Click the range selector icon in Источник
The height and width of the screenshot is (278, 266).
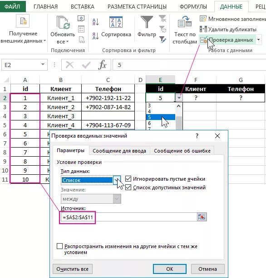pyautogui.click(x=202, y=217)
